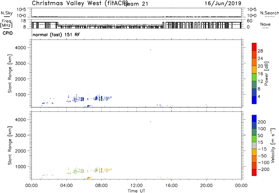This screenshot has height=193, width=279.
Task: Pick the gray Velocity swatch between -15 and 15
Action: pos(254,145)
